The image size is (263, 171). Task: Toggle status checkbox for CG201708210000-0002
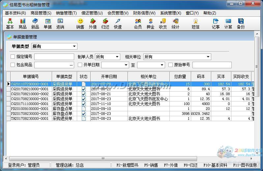tap(83, 94)
